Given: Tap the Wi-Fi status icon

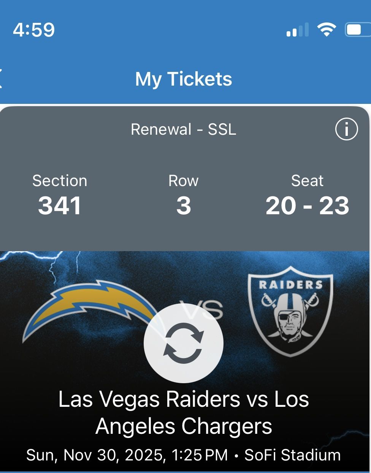Looking at the screenshot, I should click(x=326, y=30).
